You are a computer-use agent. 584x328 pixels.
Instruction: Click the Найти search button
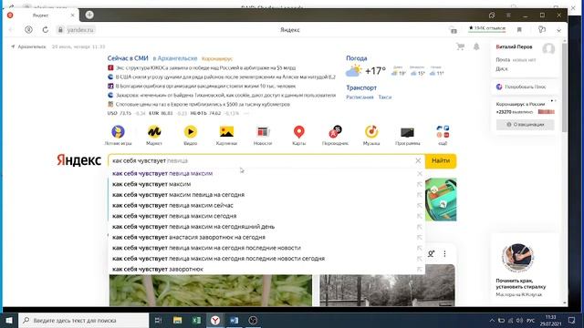[441, 160]
